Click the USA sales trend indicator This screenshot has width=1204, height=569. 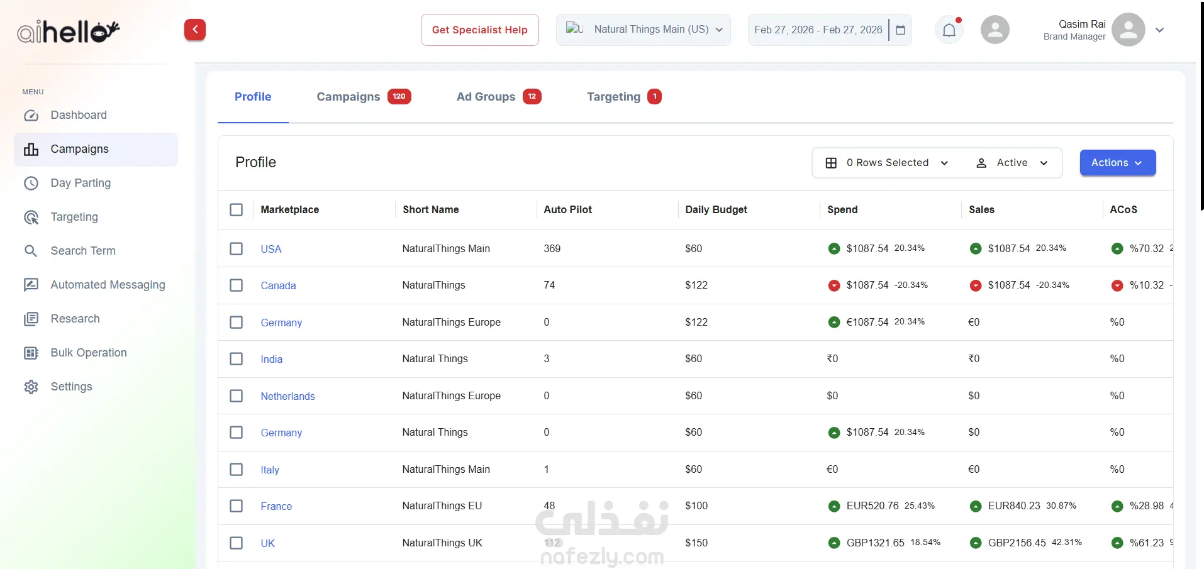[x=976, y=248]
